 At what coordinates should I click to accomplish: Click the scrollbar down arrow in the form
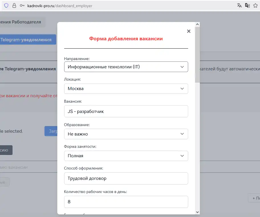click(x=197, y=212)
